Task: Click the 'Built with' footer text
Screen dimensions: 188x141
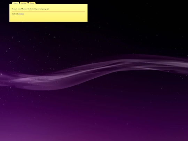Action: coord(15,14)
